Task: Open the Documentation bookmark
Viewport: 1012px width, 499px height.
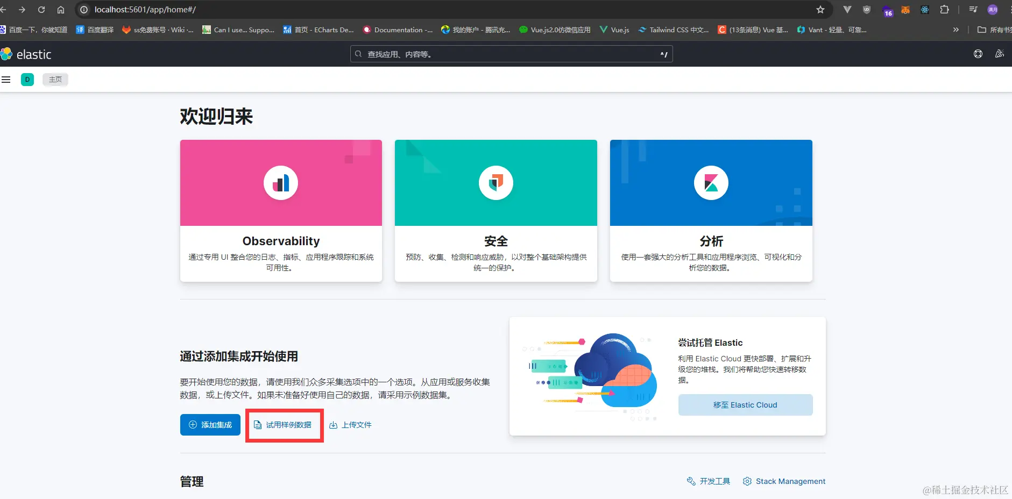Action: click(398, 30)
